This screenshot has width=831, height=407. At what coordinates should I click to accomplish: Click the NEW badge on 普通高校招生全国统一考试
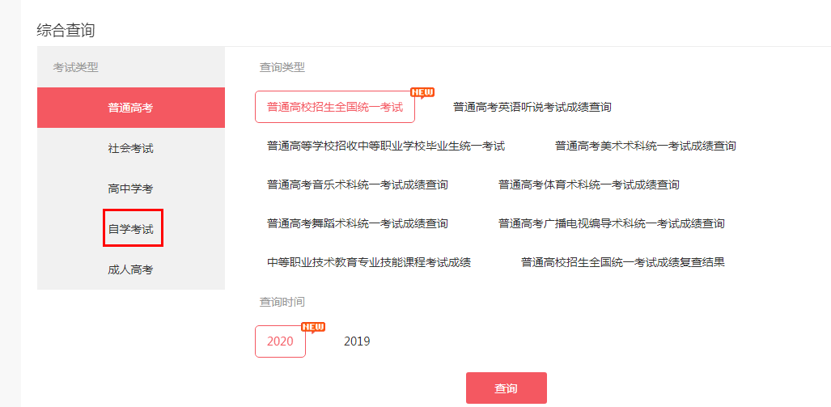[422, 92]
